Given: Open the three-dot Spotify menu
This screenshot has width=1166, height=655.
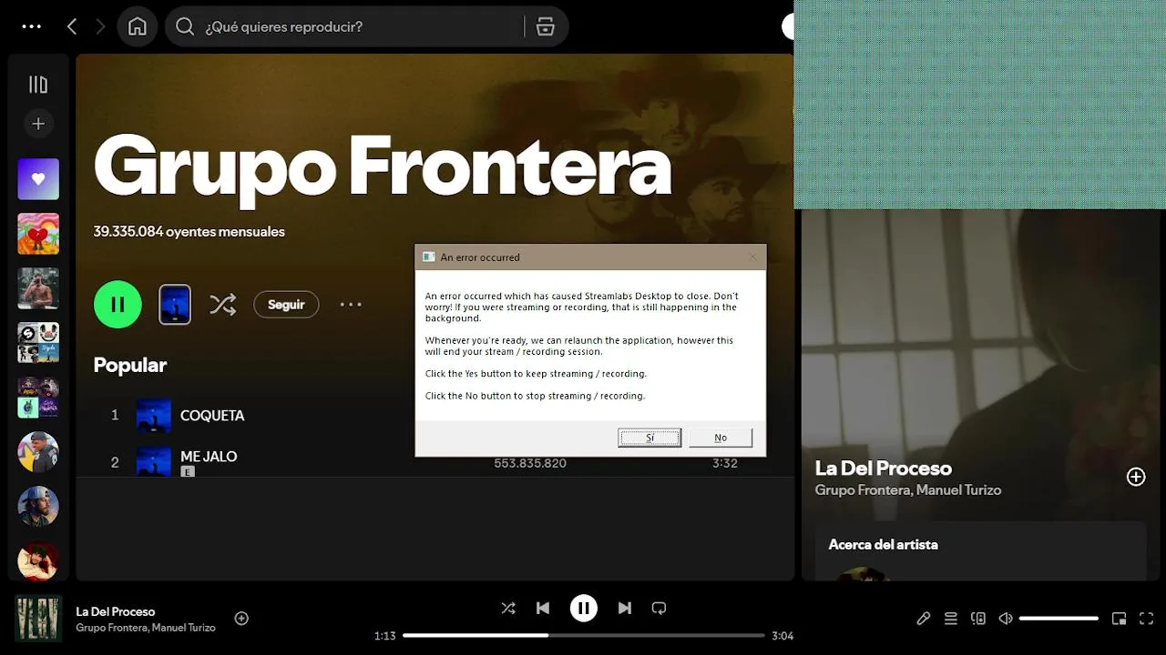Looking at the screenshot, I should click(x=32, y=26).
